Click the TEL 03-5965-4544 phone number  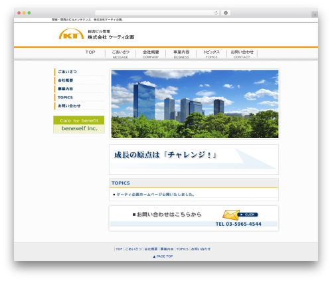tap(238, 224)
